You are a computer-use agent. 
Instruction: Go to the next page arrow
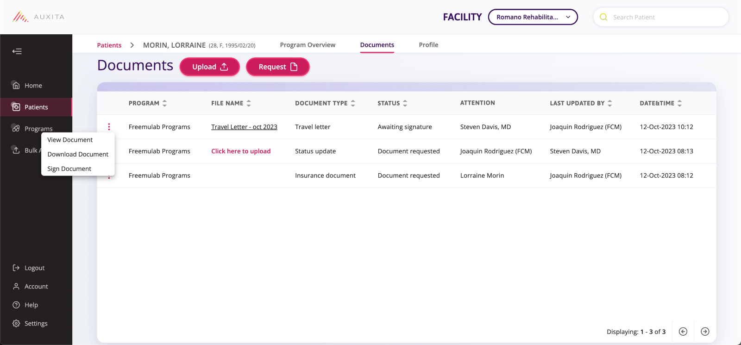point(705,332)
